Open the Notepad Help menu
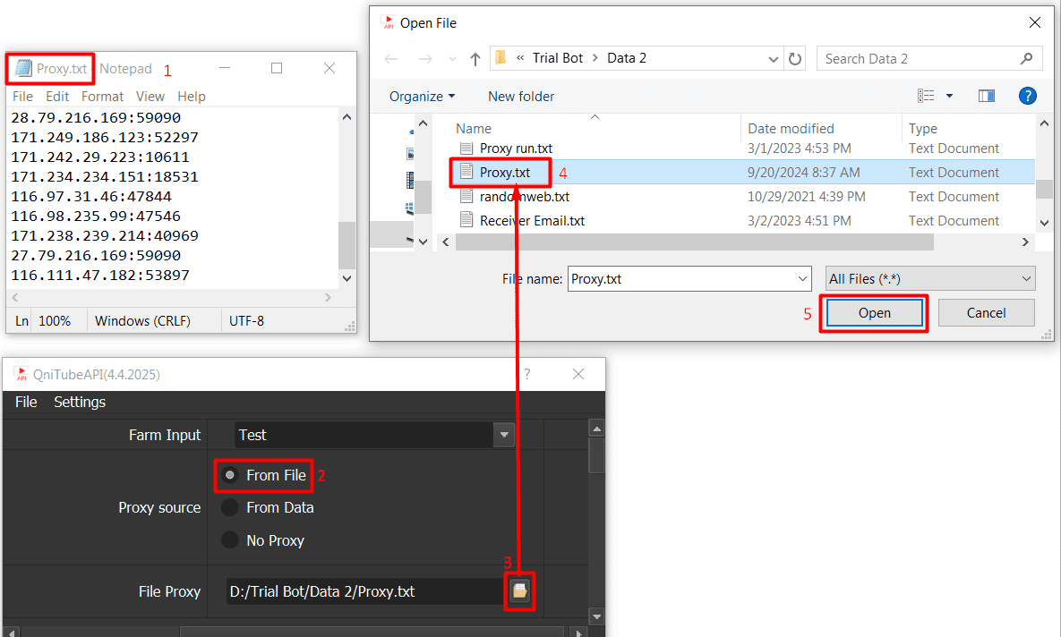This screenshot has width=1061, height=637. point(192,96)
